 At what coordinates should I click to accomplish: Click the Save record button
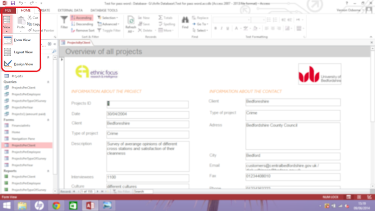(x=144, y=24)
